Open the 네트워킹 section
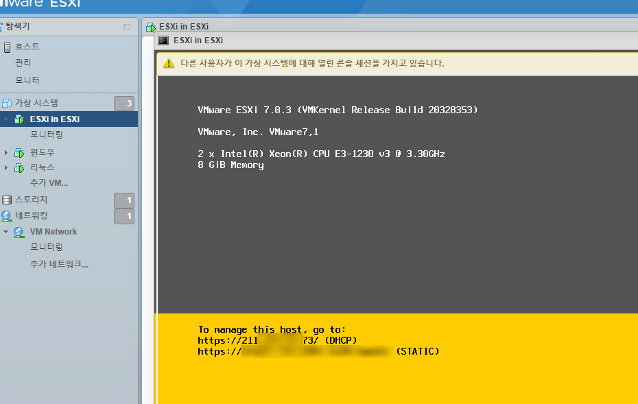638x404 pixels. [32, 215]
